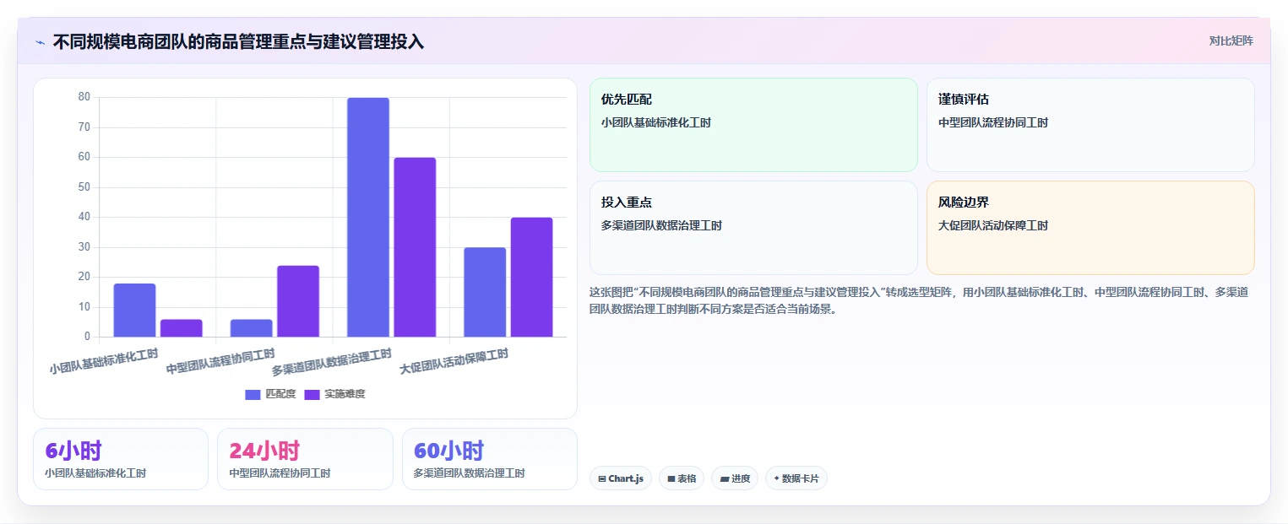Click the blue bar for 中型团队流程协同工时
Screen dimensions: 1288x524
[252, 328]
